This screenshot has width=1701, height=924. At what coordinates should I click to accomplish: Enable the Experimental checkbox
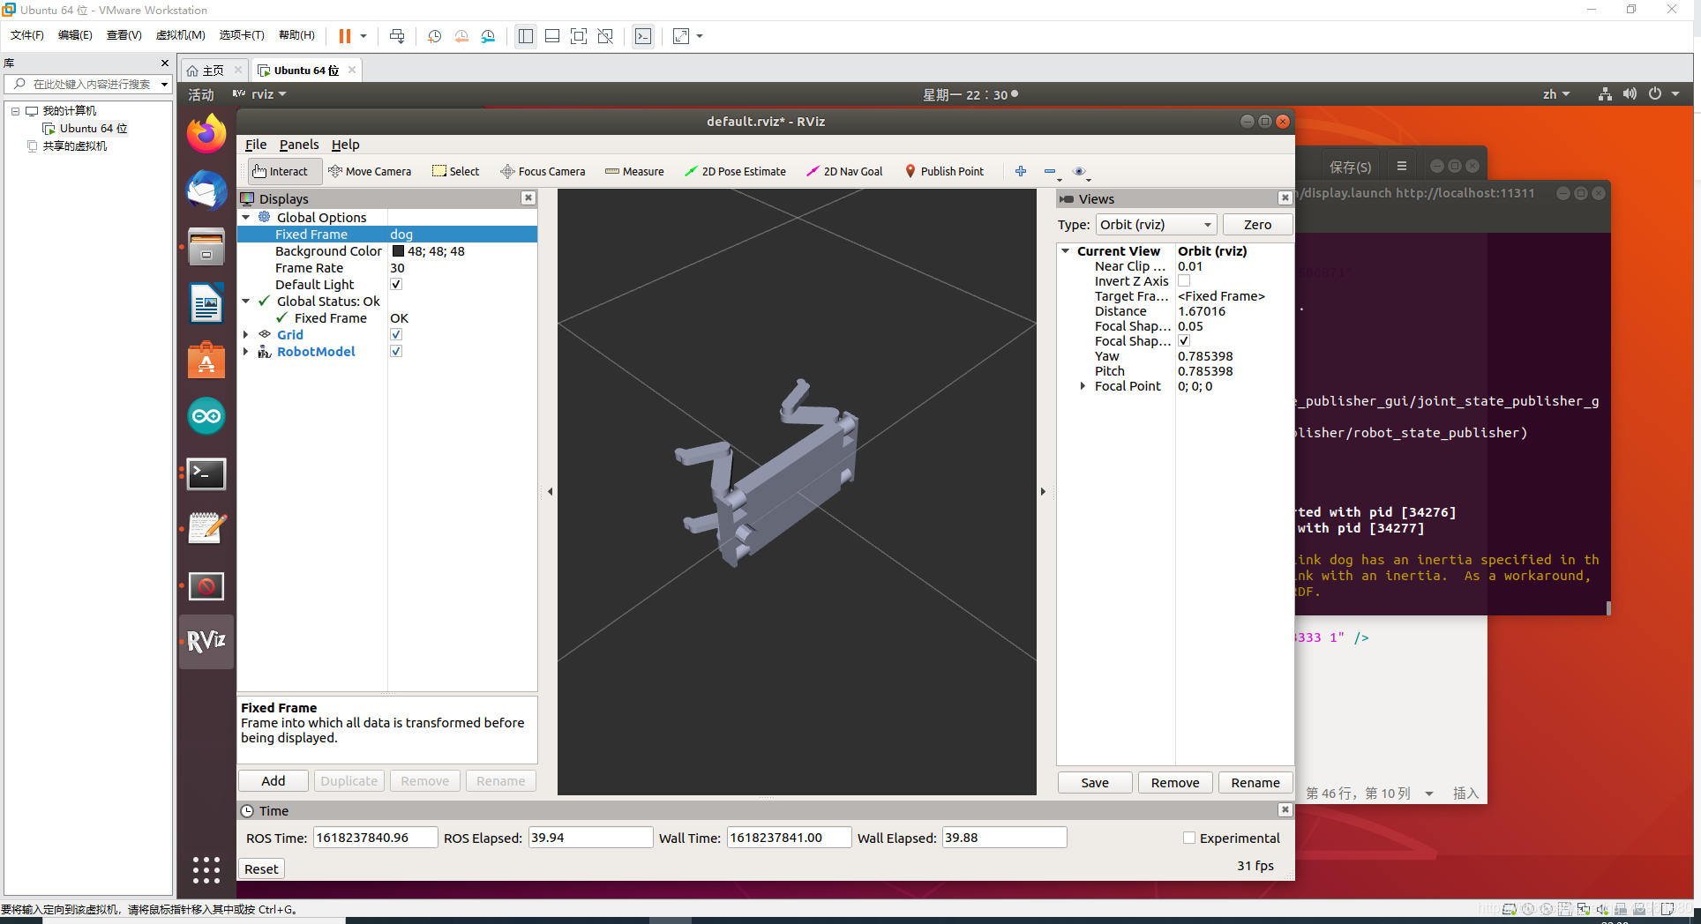(x=1189, y=838)
